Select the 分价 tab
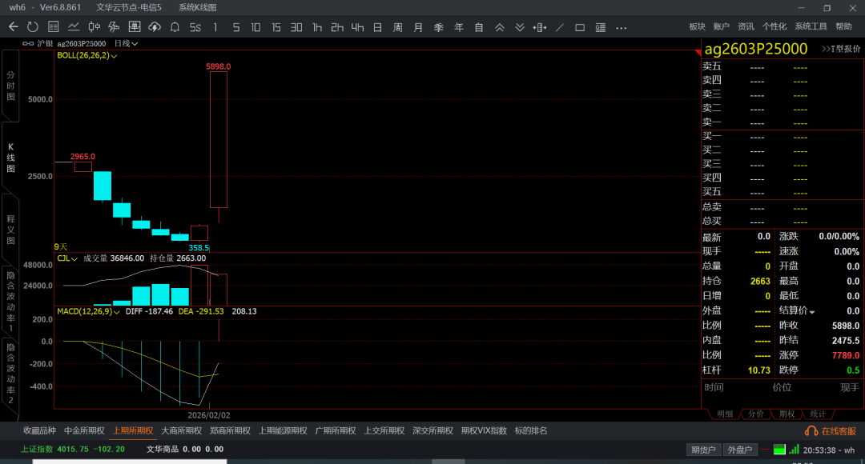Viewport: 865px width, 464px height. [756, 414]
